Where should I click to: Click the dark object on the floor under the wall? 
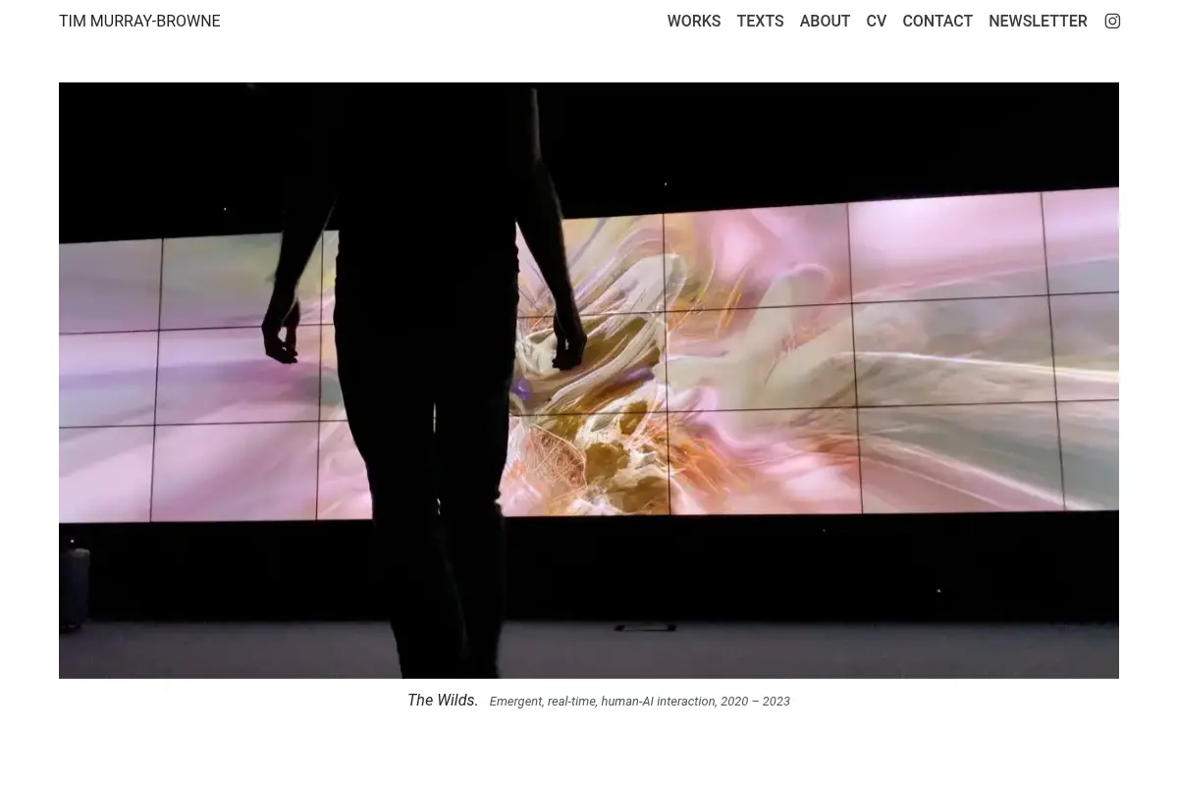[x=645, y=626]
